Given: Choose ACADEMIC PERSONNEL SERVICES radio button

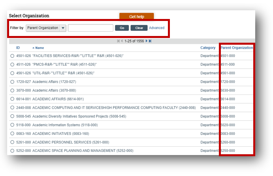Looking at the screenshot, I should pyautogui.click(x=12, y=142).
